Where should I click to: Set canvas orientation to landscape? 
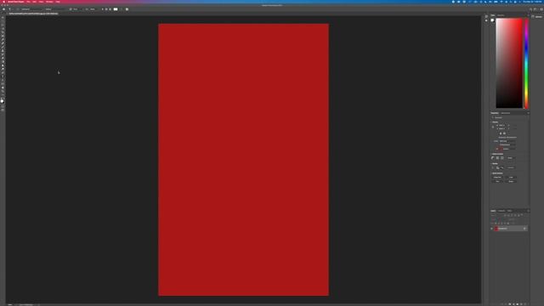tap(504, 133)
